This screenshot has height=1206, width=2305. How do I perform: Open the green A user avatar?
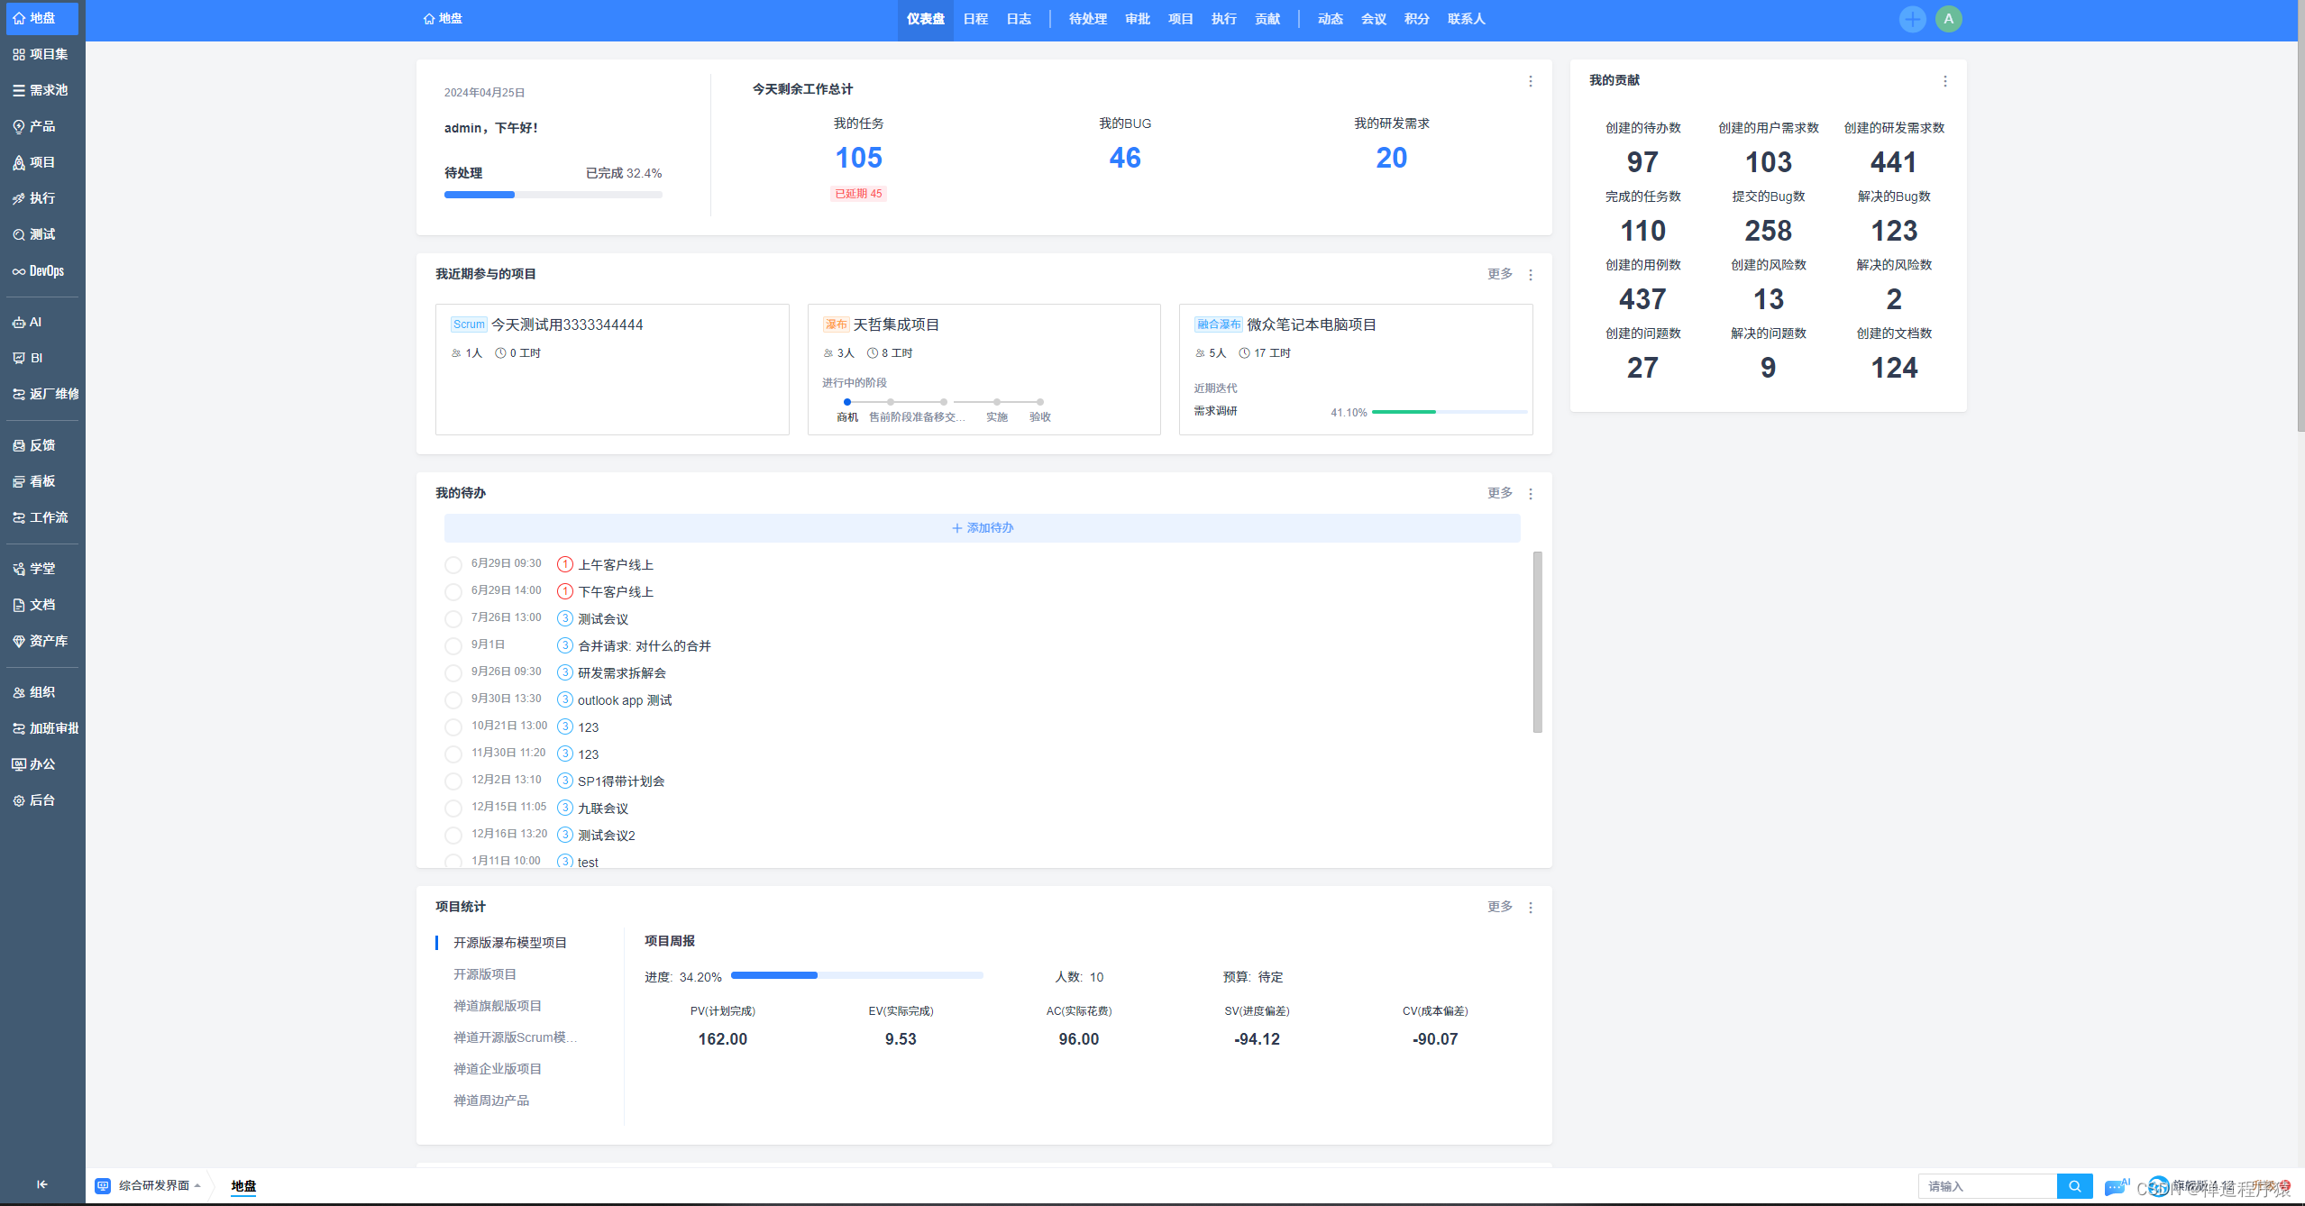tap(1948, 19)
